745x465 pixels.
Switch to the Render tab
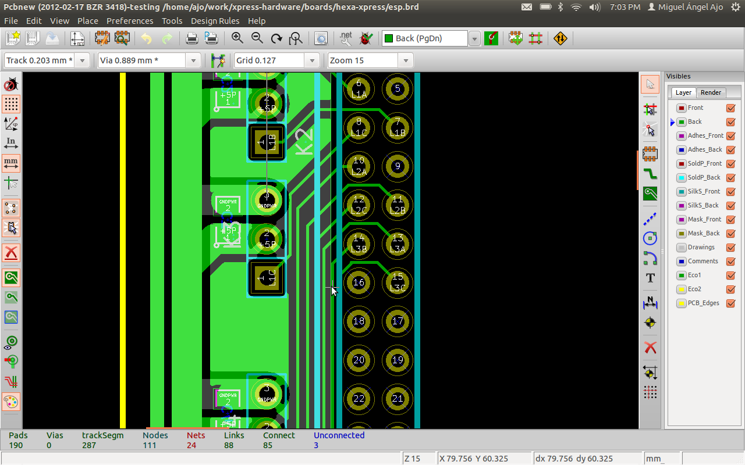coord(711,92)
